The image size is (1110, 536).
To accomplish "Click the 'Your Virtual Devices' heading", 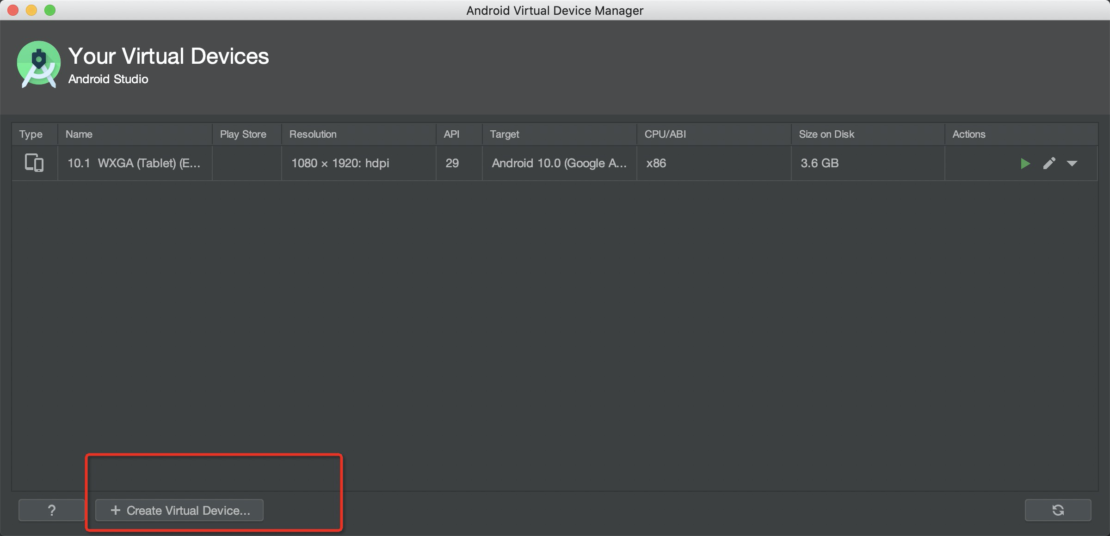I will [x=168, y=56].
